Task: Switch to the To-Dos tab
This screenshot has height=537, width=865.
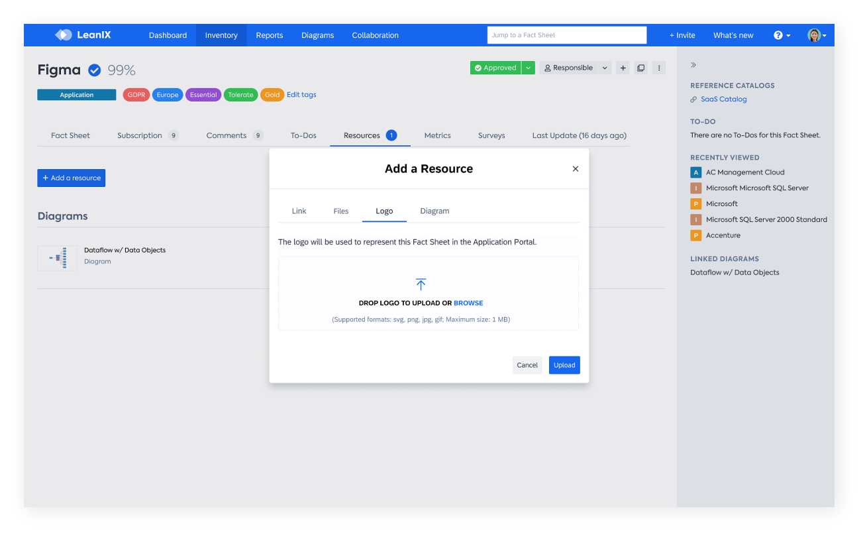Action: click(x=303, y=135)
